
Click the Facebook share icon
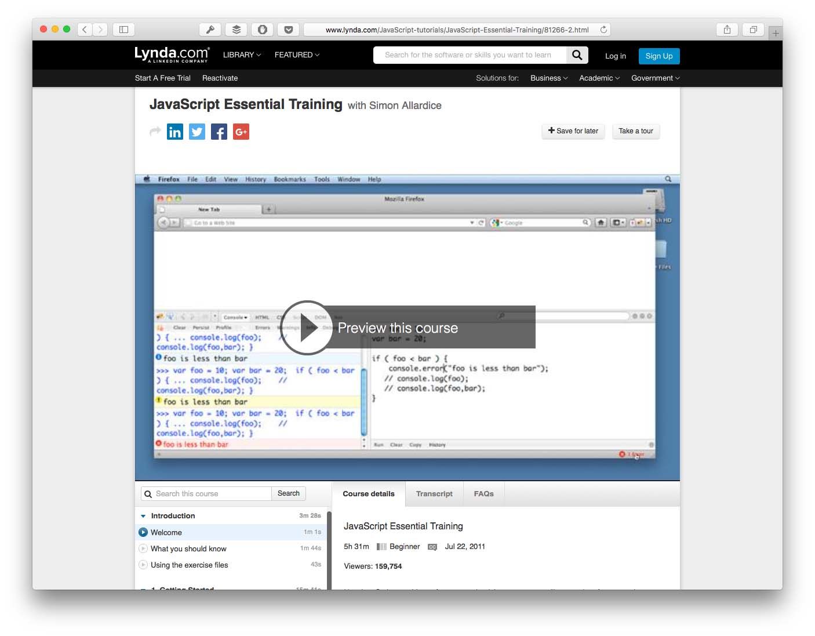[x=219, y=132]
